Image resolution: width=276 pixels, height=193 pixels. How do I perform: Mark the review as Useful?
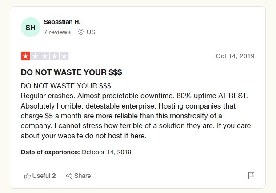(x=41, y=176)
